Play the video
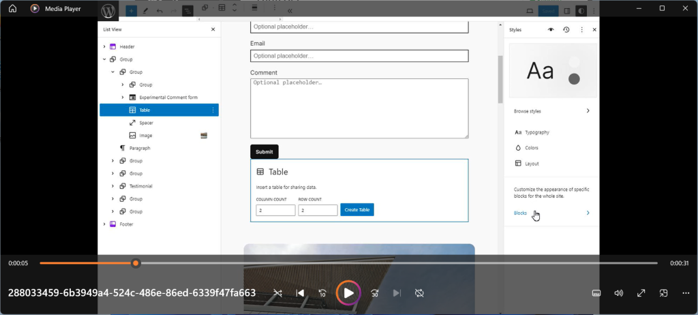The image size is (698, 315). click(348, 292)
